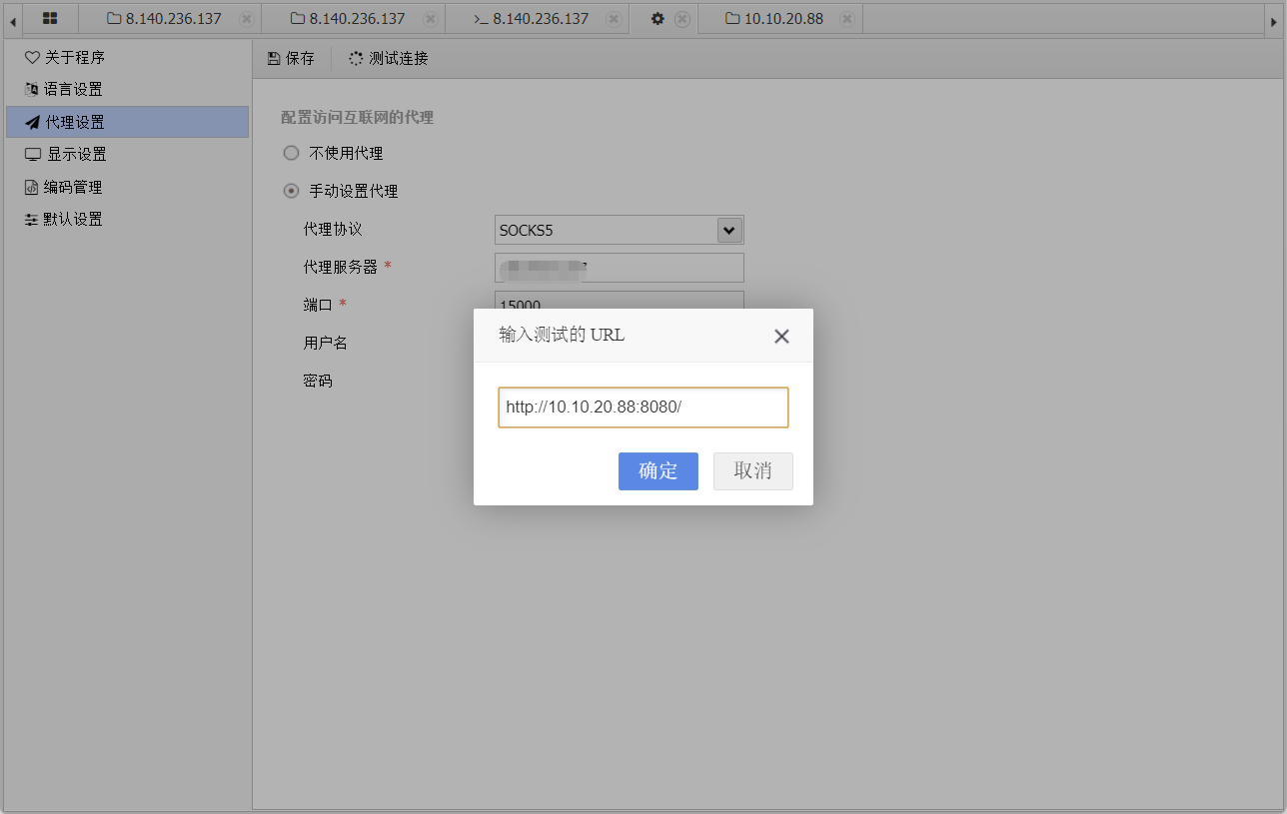Focus the 代理服务器 input field
The image size is (1287, 814).
click(x=620, y=268)
